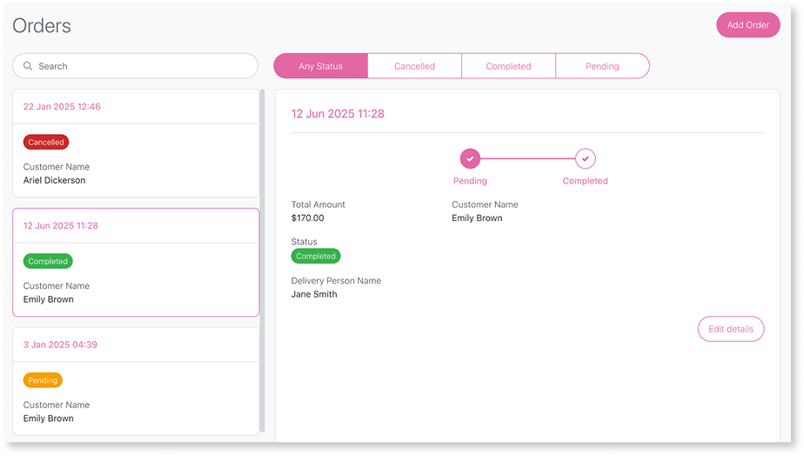Click Completed badge in order list card
804x456 pixels.
point(48,261)
